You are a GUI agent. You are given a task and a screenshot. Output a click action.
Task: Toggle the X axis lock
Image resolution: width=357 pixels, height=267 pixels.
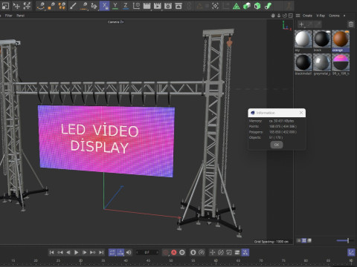click(104, 5)
